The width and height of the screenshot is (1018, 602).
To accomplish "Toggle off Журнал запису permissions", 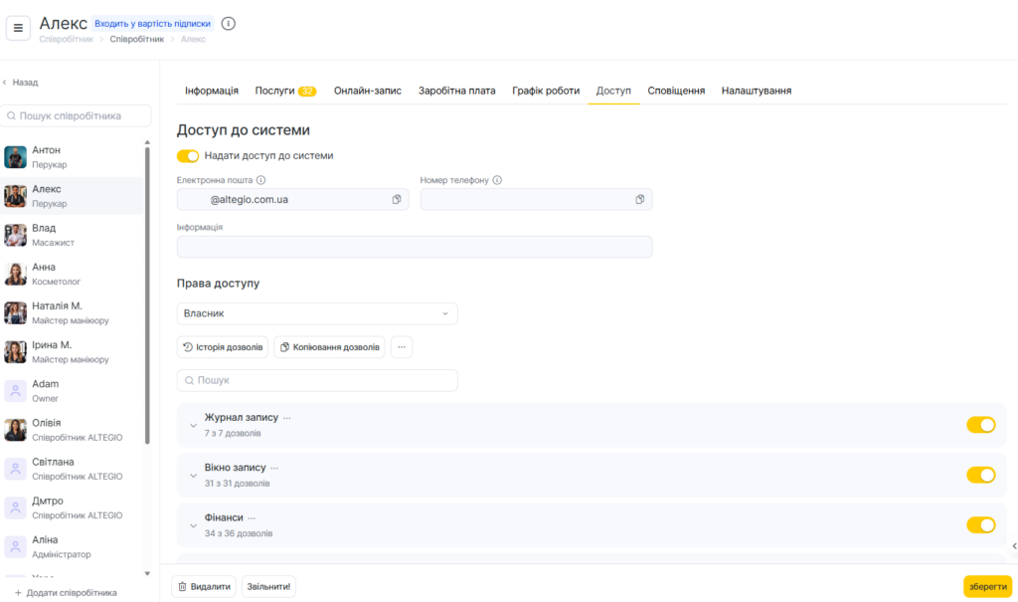I will [980, 425].
